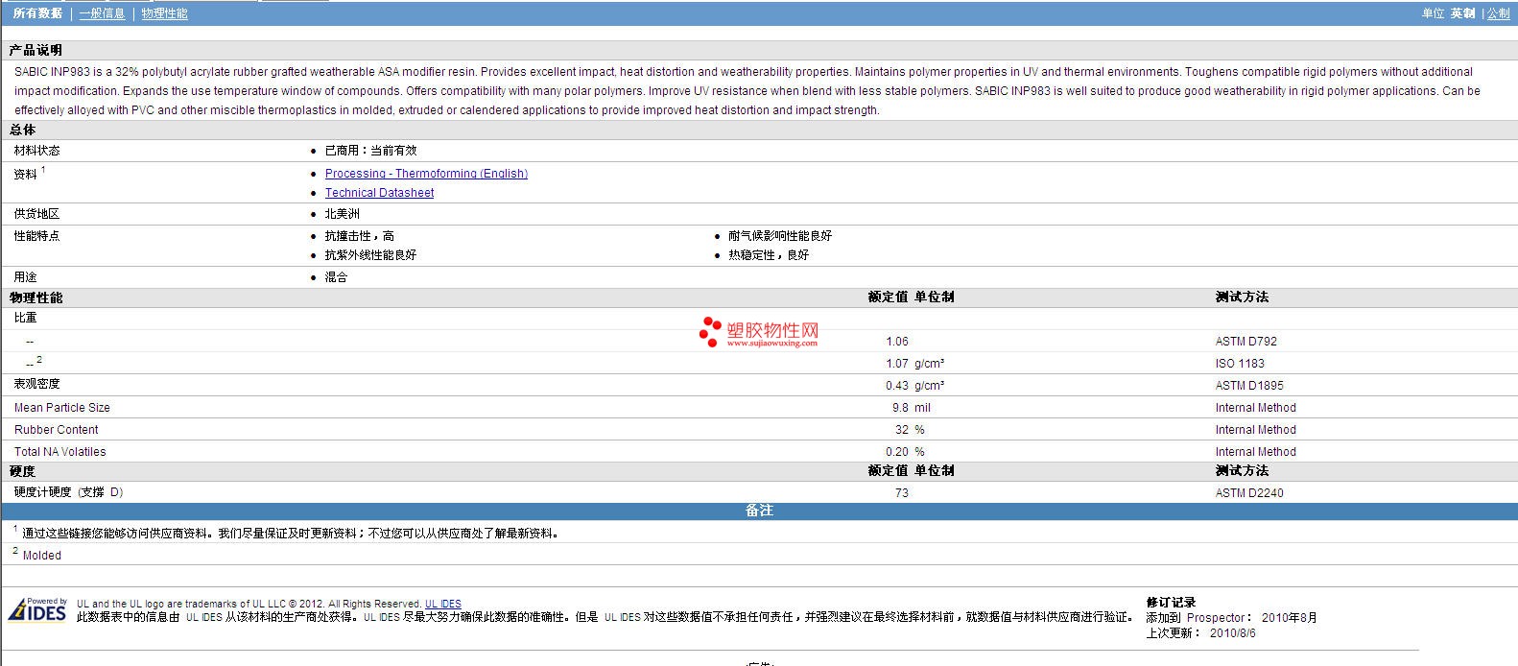Go to the 物理性能 tab
Image resolution: width=1518 pixels, height=666 pixels.
pyautogui.click(x=164, y=13)
